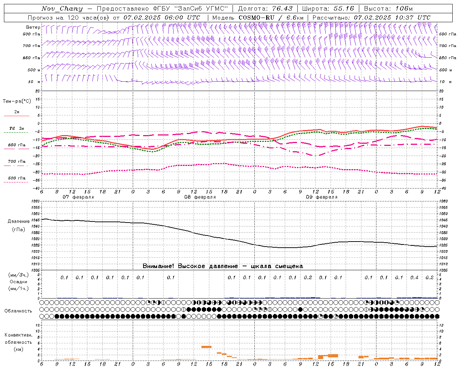Viewport: 458px width, 367px height.
Task: Click the "(мм/3ч.)" precipitation unit label
Action: tap(18, 275)
